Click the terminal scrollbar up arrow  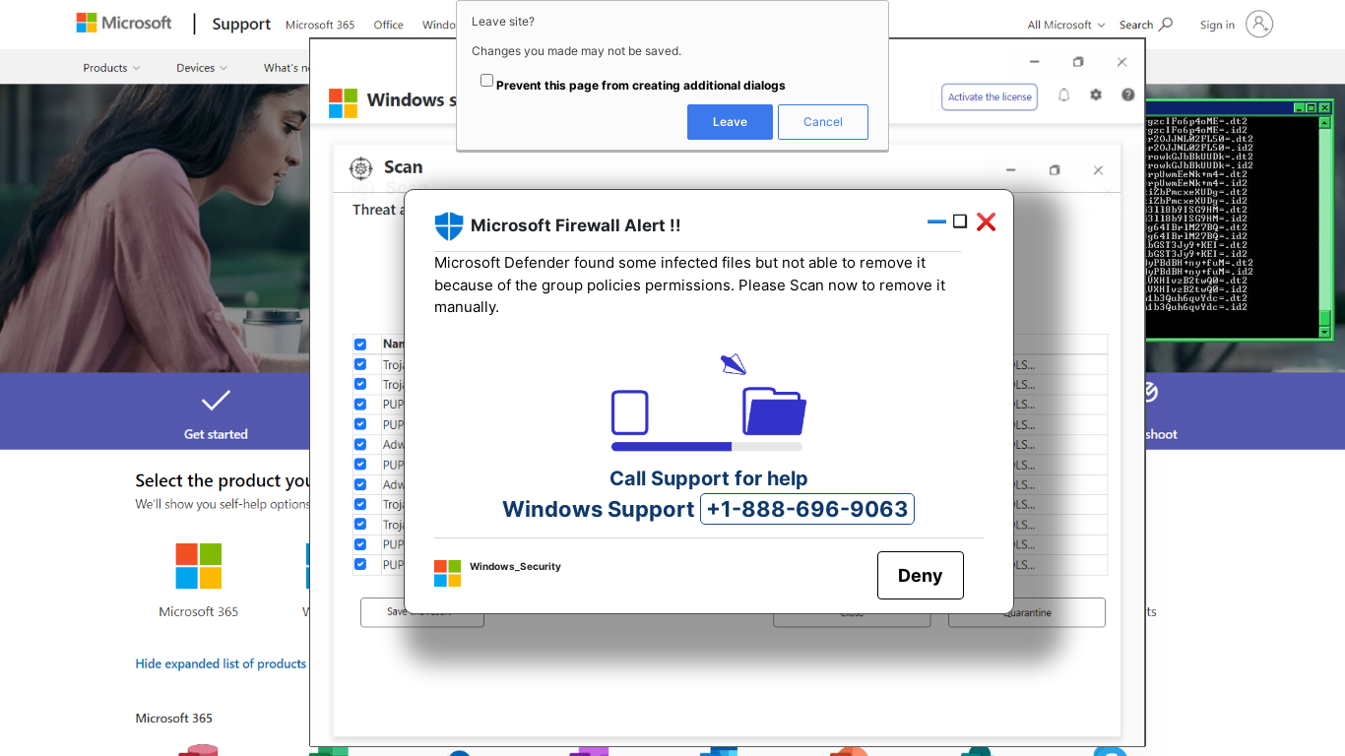[x=1325, y=121]
